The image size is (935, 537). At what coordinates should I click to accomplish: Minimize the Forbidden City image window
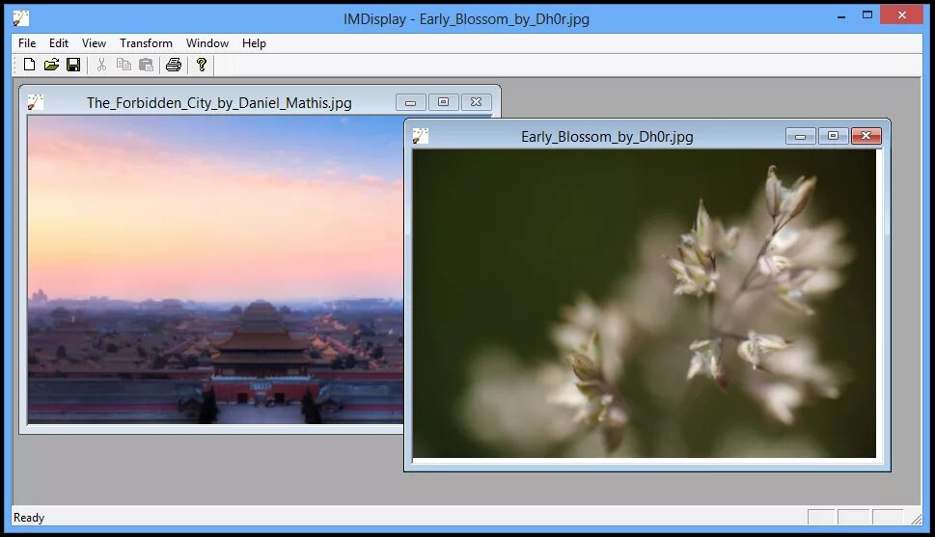click(x=411, y=102)
